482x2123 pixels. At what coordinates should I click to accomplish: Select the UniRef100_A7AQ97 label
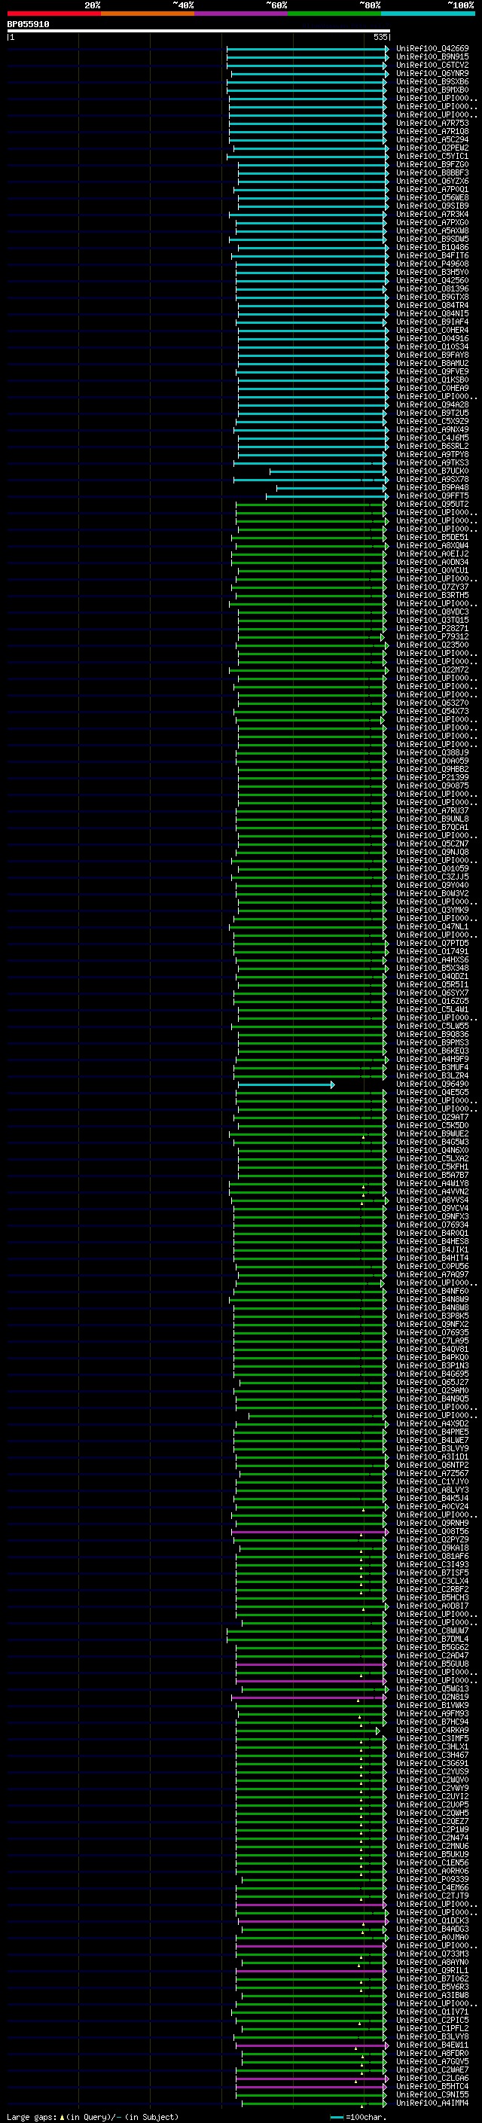coord(432,1276)
